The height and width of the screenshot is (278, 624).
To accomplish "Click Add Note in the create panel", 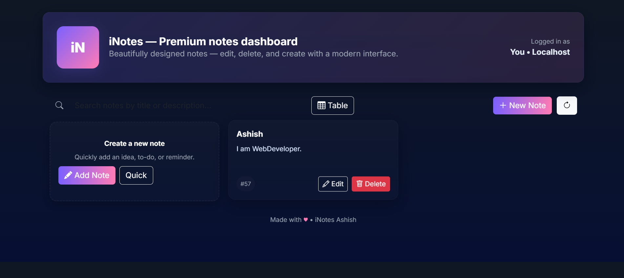I will [87, 175].
